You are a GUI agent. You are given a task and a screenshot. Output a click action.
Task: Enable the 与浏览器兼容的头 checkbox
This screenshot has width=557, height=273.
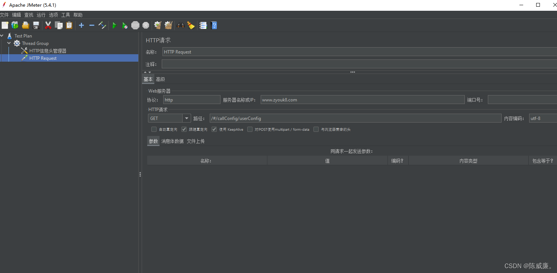pos(316,129)
